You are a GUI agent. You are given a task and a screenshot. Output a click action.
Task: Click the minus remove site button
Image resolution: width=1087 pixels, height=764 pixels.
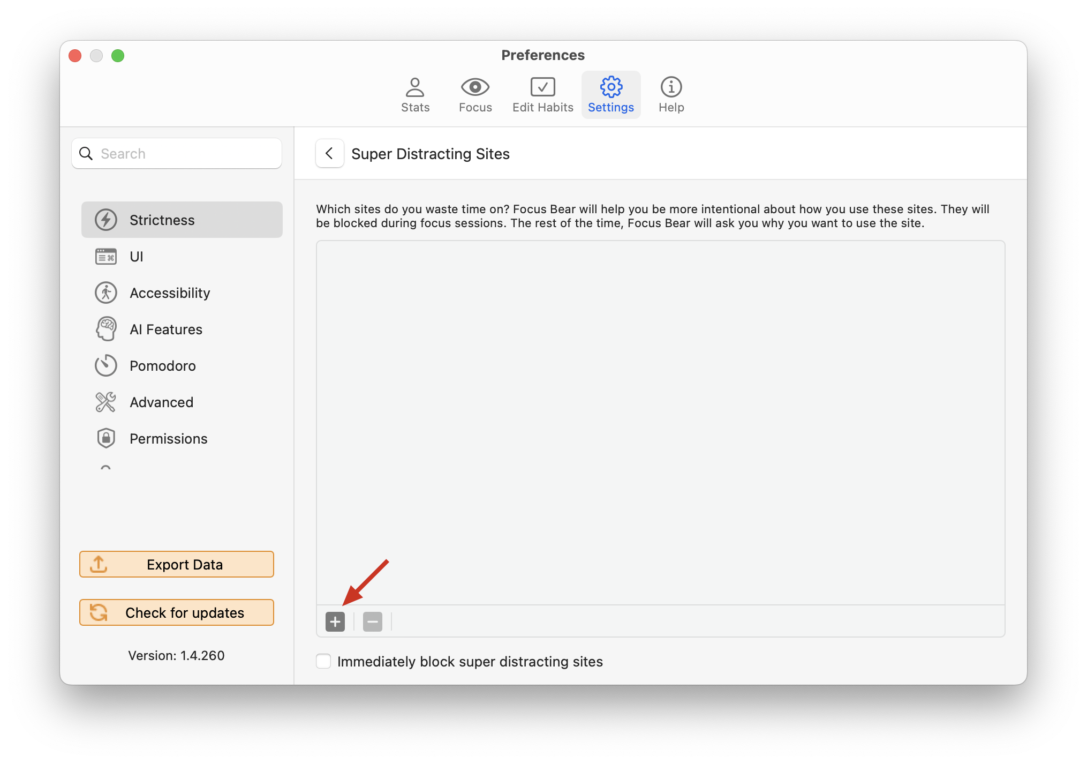tap(373, 621)
